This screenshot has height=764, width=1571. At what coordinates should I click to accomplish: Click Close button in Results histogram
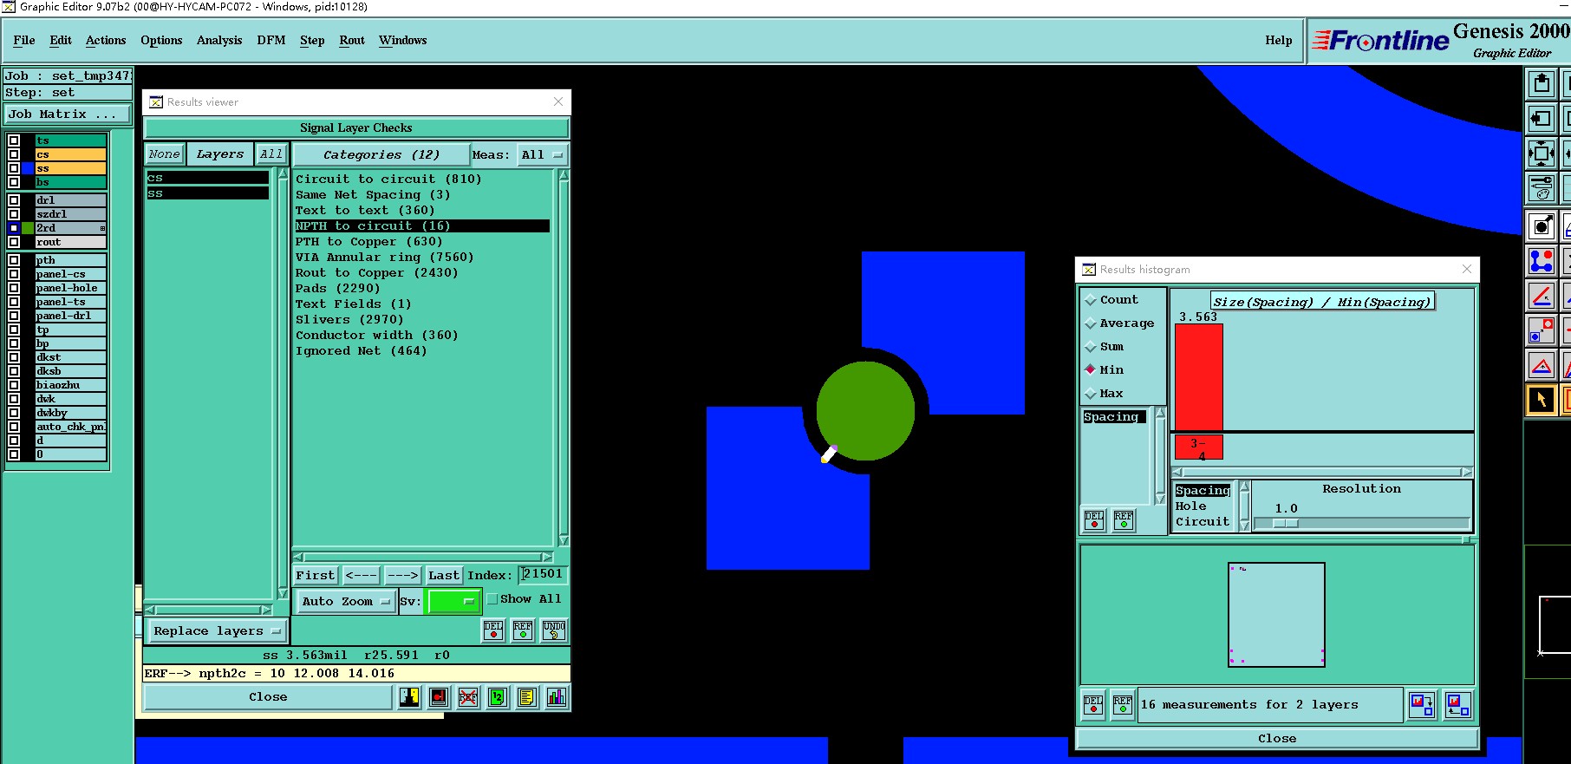pyautogui.click(x=1277, y=739)
